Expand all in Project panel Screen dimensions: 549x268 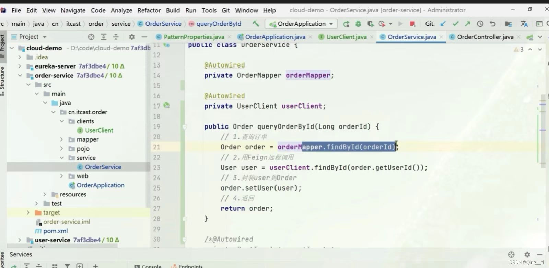[104, 37]
